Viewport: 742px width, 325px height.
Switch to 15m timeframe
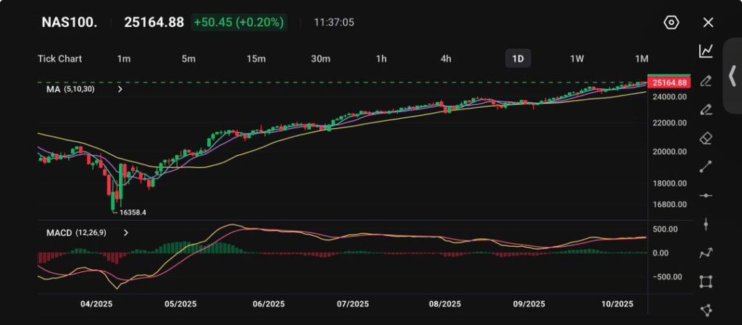(x=255, y=59)
